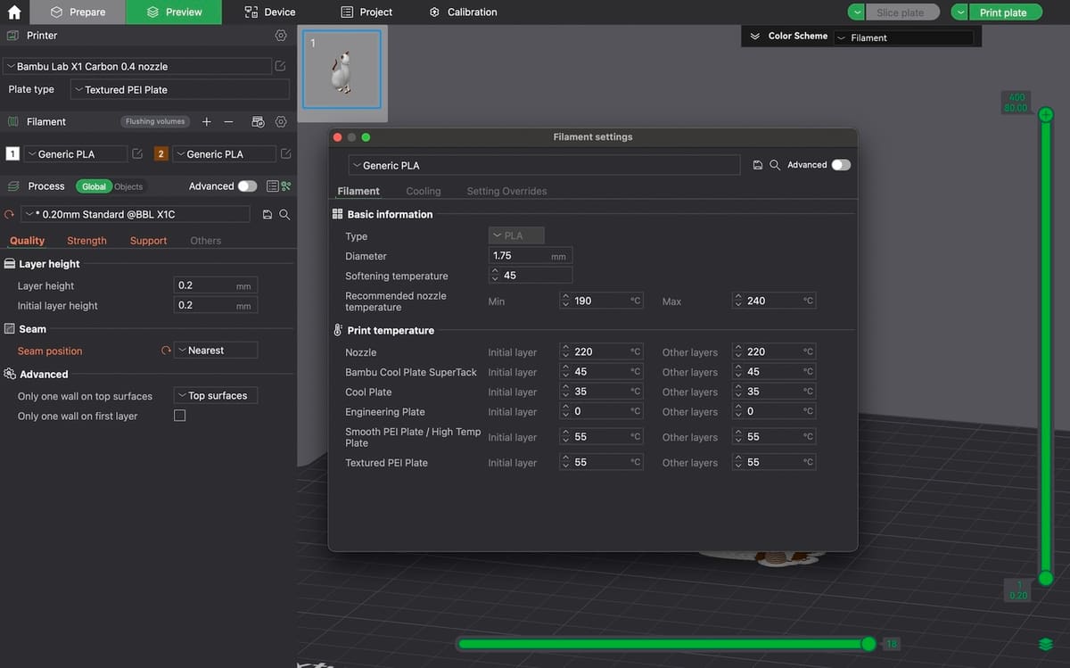Go to the home screen icon
The image size is (1070, 668).
point(14,12)
